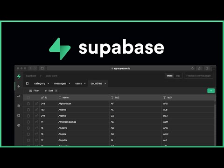Close the category tab
224x168 pixels.
49,84
